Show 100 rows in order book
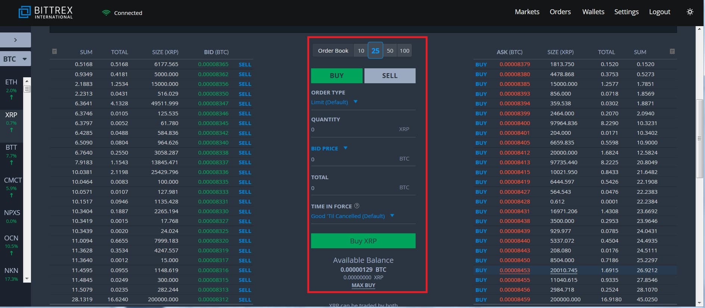 [x=404, y=50]
